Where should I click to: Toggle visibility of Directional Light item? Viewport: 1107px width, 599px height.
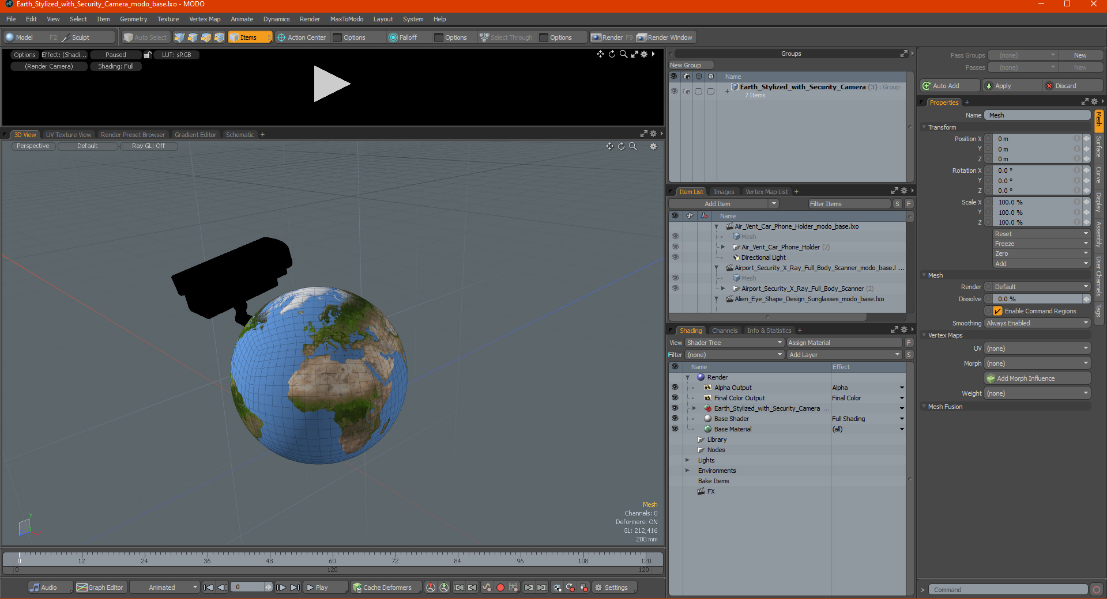[675, 257]
